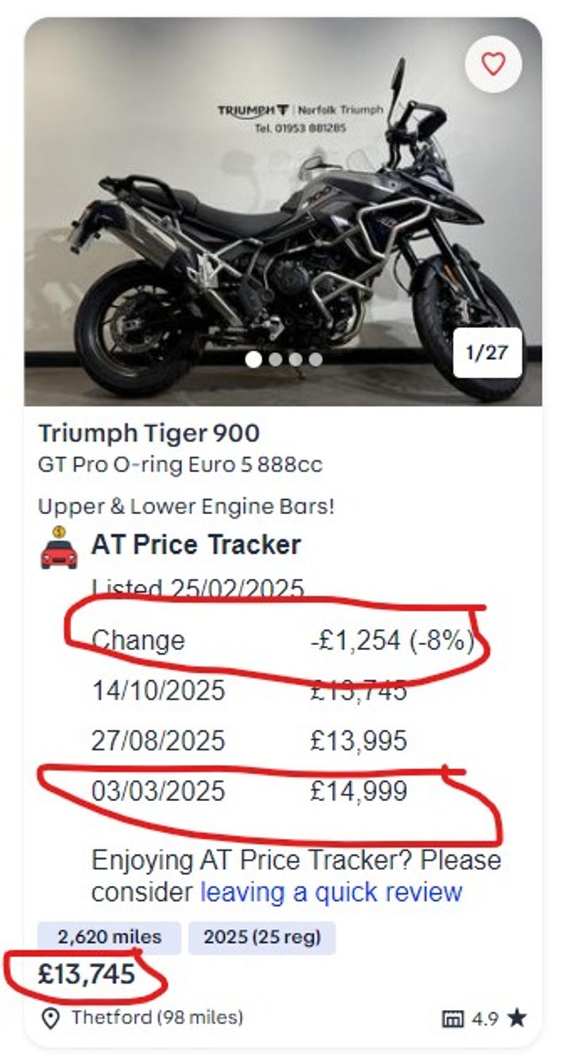
Task: Select the first image carousel dot
Action: tap(254, 359)
